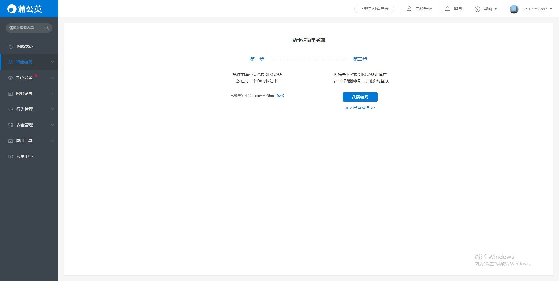Click the 系统升级 rocket bell icon
559x281 pixels.
click(409, 9)
